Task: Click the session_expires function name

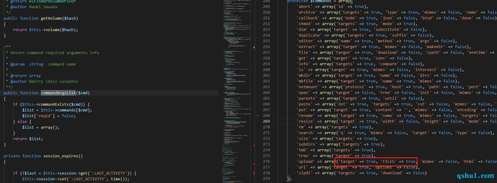Action: (x=61, y=156)
